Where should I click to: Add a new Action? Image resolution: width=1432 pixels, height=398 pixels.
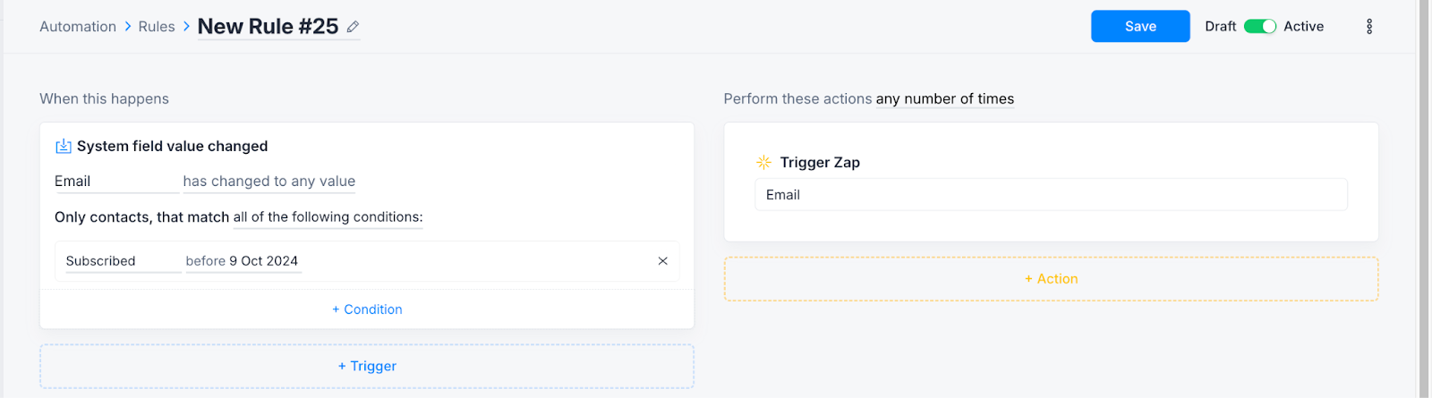(1051, 279)
